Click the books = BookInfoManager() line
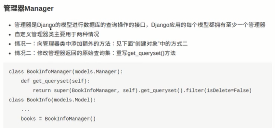 coord(58,119)
